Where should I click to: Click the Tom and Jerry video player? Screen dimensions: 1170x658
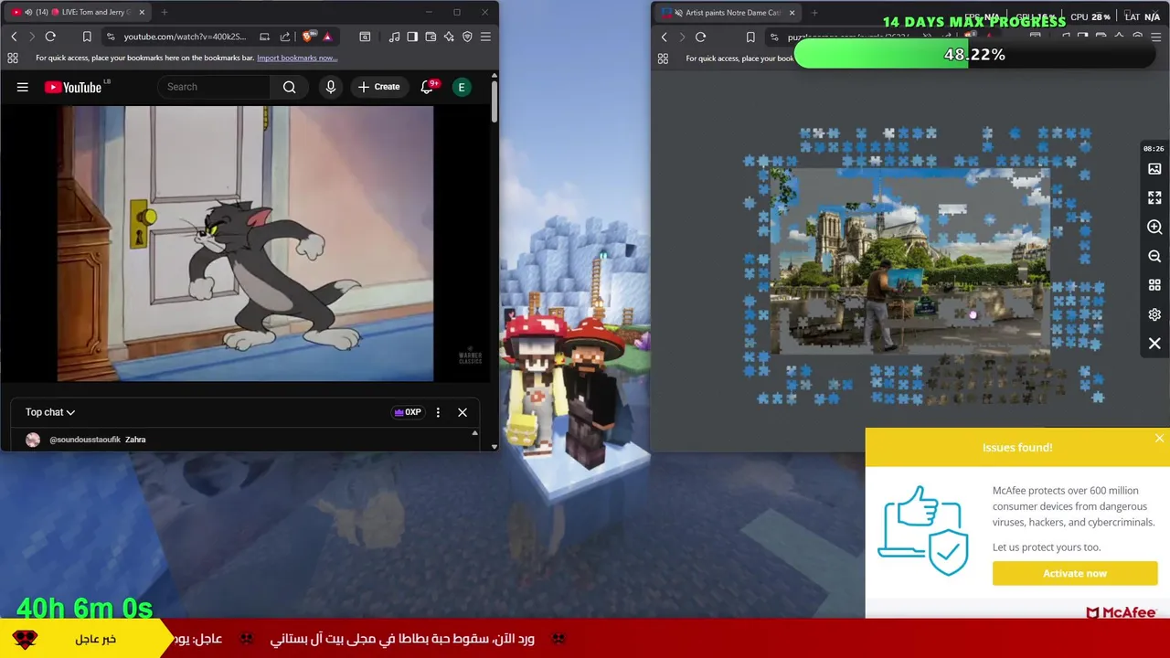pyautogui.click(x=245, y=243)
